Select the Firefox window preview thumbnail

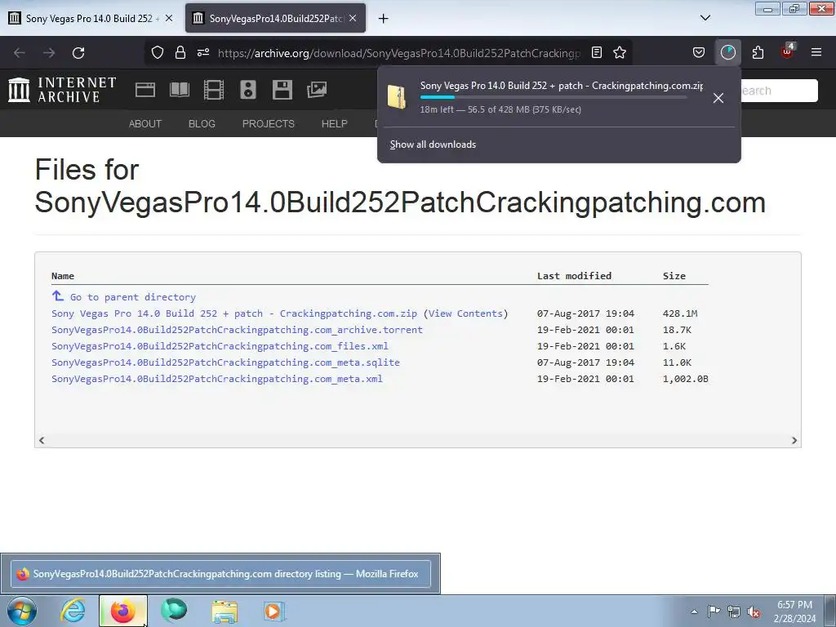coord(220,574)
